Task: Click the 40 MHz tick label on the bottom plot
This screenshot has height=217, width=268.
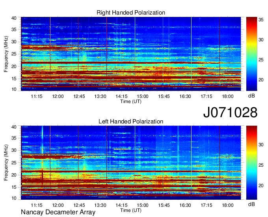Action: point(14,127)
